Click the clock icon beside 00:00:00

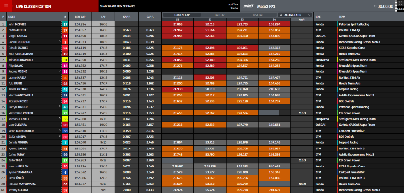[x=375, y=6]
